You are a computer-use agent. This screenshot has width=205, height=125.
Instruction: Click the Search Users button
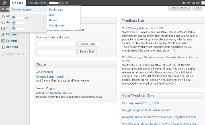coord(88,44)
